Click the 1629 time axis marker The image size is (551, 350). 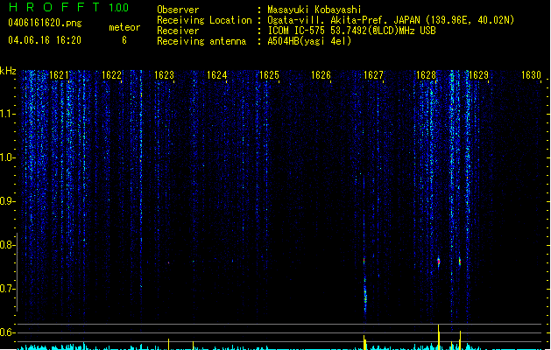point(478,75)
